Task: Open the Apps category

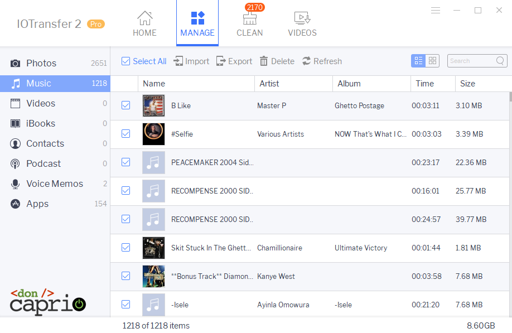Action: tap(55, 204)
